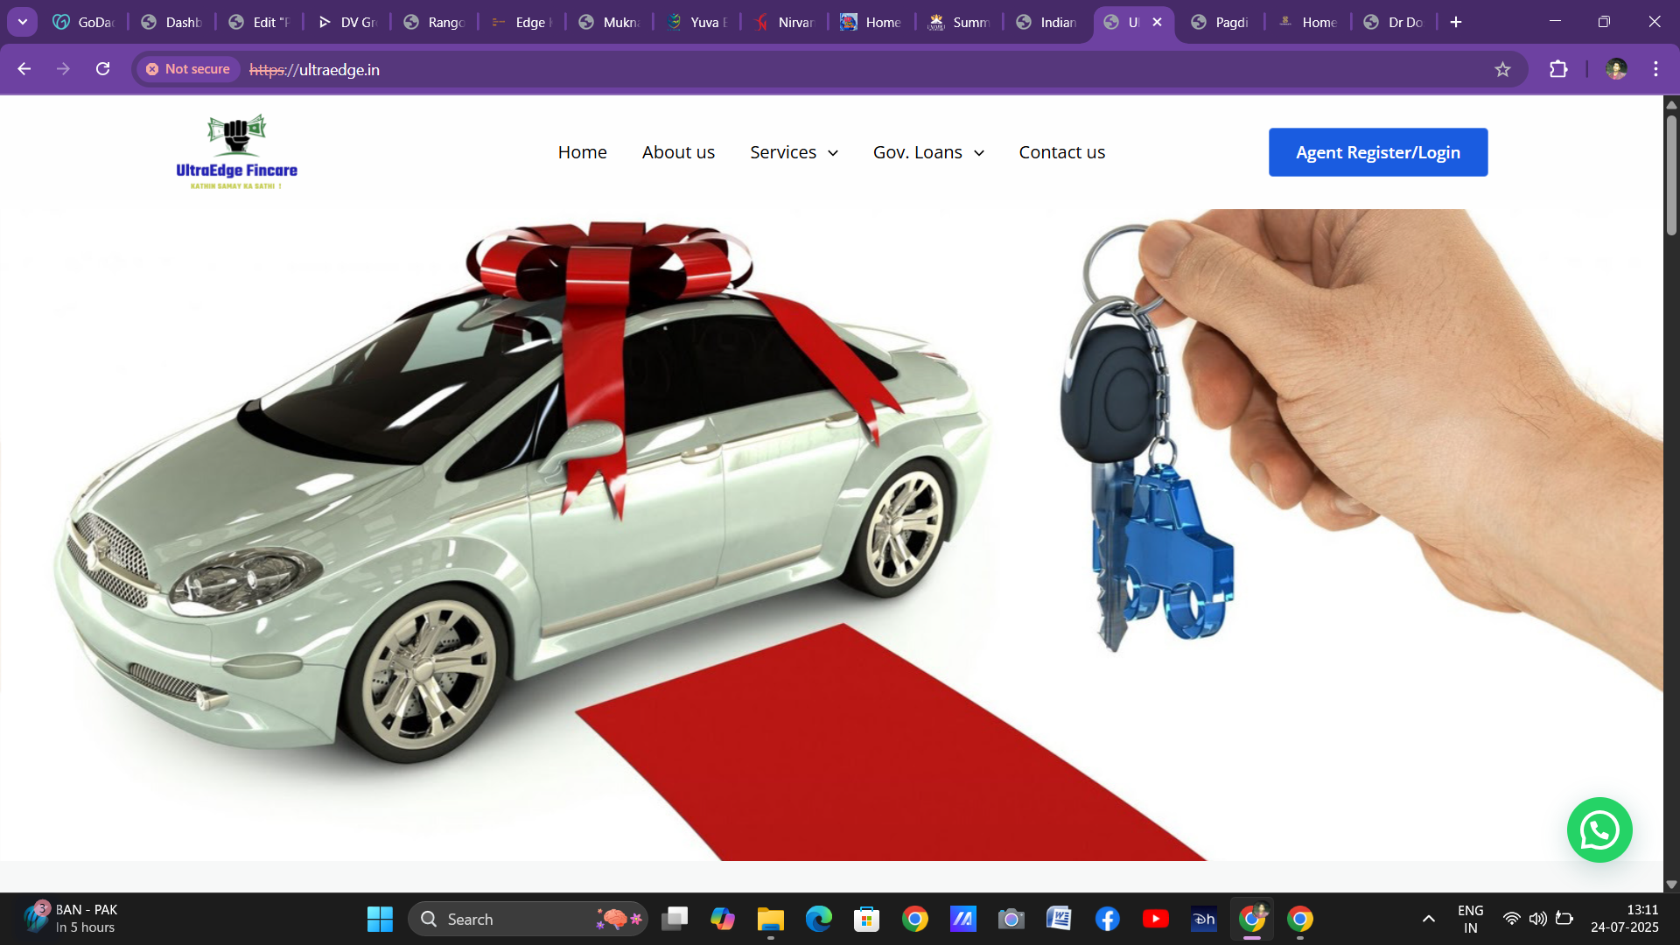
Task: Click the Agent Register/Login button
Action: coord(1377,152)
